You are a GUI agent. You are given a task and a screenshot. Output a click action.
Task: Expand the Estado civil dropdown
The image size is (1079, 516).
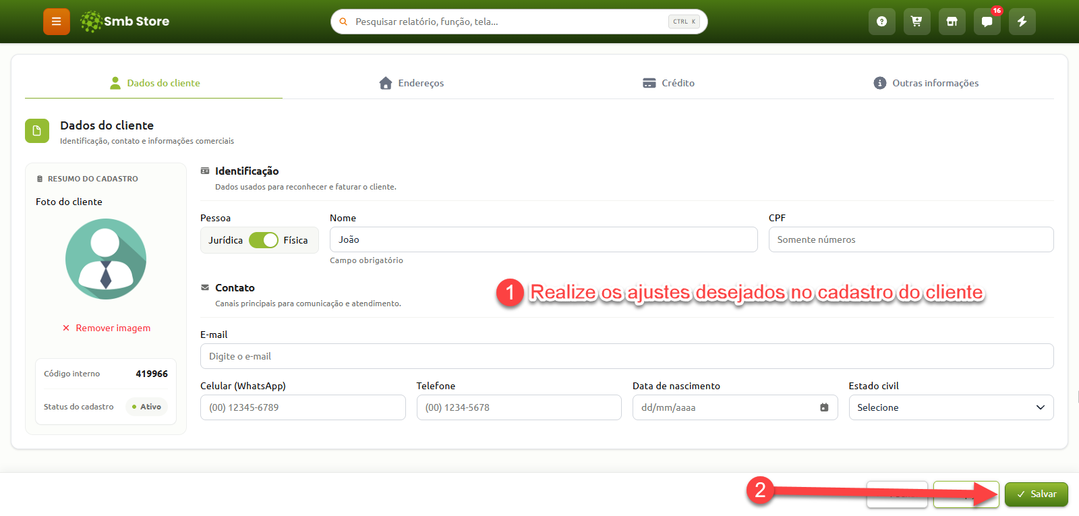(x=951, y=407)
